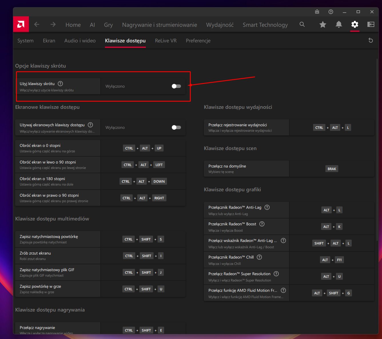Image resolution: width=382 pixels, height=339 pixels.
Task: Reset hotkeys with the circular arrow icon
Action: [x=371, y=40]
